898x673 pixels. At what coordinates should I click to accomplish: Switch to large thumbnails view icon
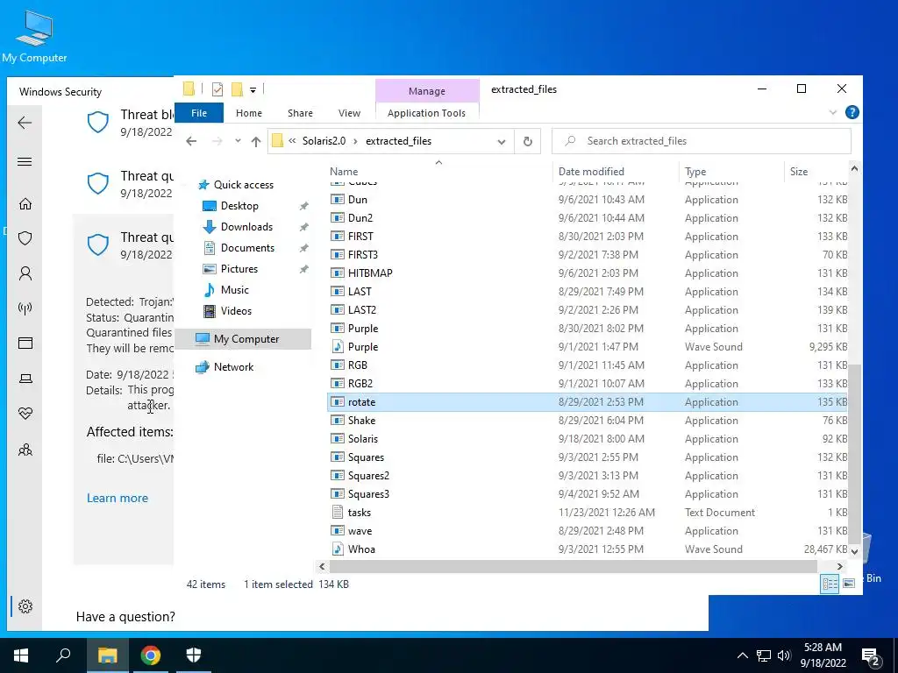click(849, 584)
